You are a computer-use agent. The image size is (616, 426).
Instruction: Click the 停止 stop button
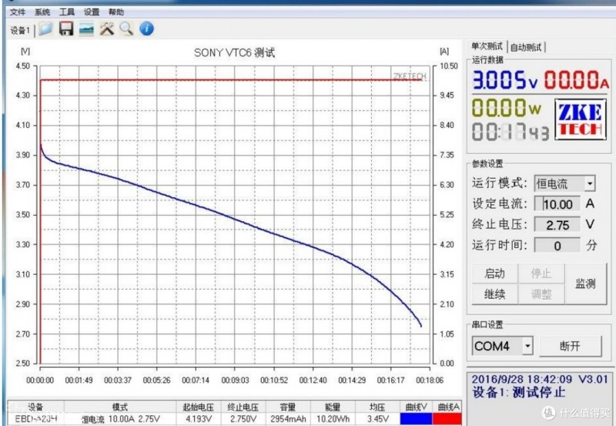pyautogui.click(x=541, y=273)
